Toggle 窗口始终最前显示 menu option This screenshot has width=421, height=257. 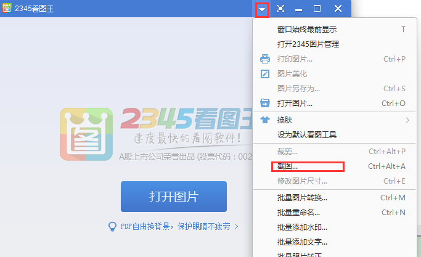point(334,29)
